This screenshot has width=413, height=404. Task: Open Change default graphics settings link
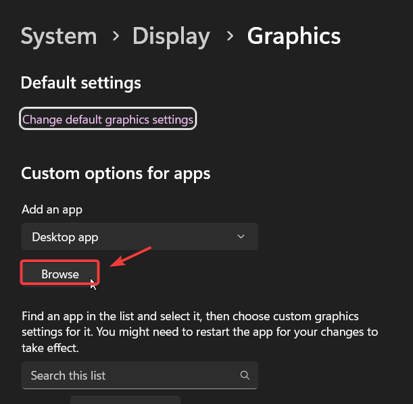pos(108,120)
